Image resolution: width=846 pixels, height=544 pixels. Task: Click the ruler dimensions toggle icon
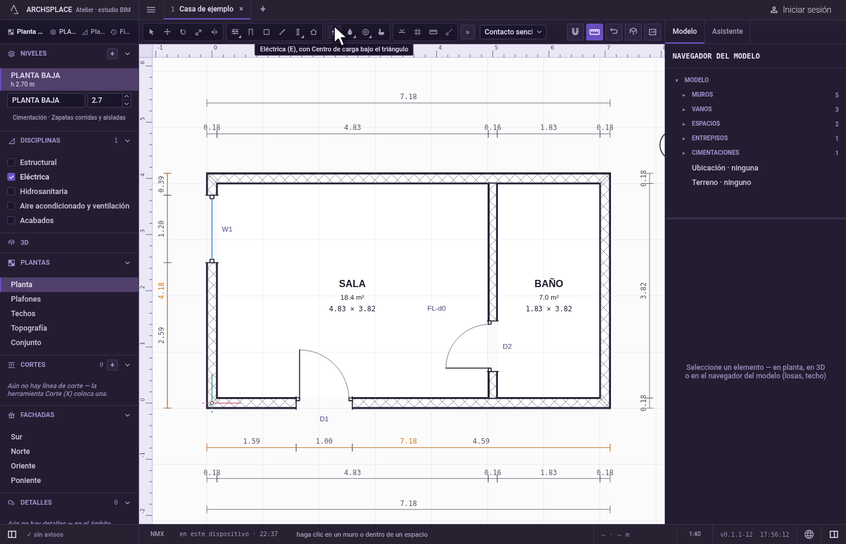pos(595,32)
